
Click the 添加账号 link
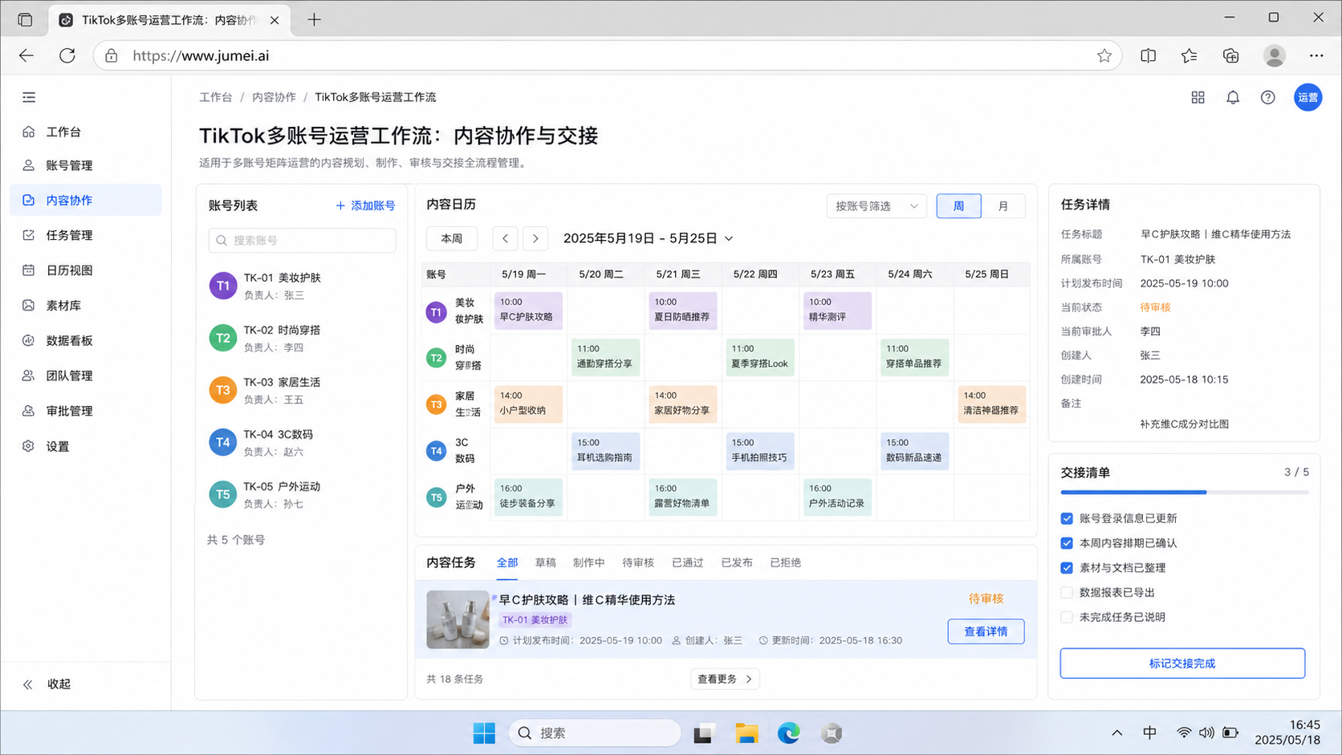pyautogui.click(x=365, y=205)
